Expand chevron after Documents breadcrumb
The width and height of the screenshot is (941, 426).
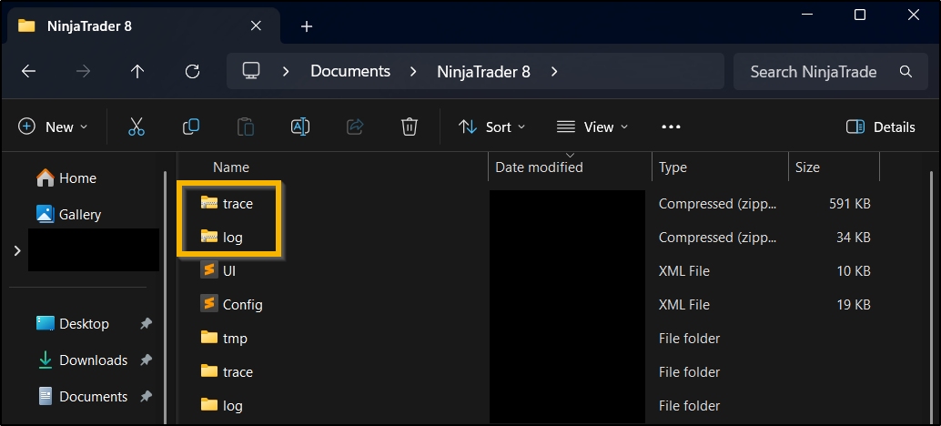pos(413,71)
